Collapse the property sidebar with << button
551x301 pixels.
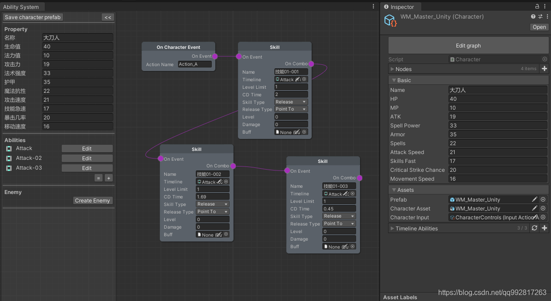coord(108,17)
